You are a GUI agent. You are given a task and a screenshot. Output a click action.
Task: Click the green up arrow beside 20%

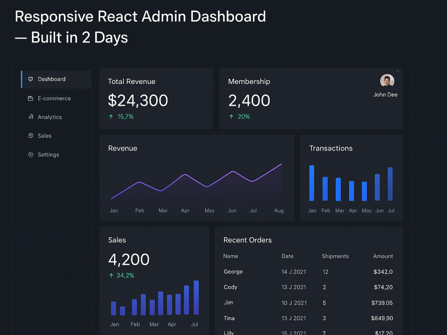click(231, 117)
